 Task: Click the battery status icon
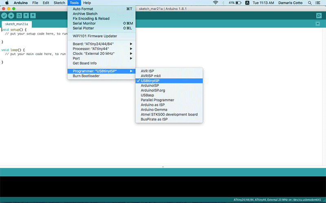(x=235, y=3)
